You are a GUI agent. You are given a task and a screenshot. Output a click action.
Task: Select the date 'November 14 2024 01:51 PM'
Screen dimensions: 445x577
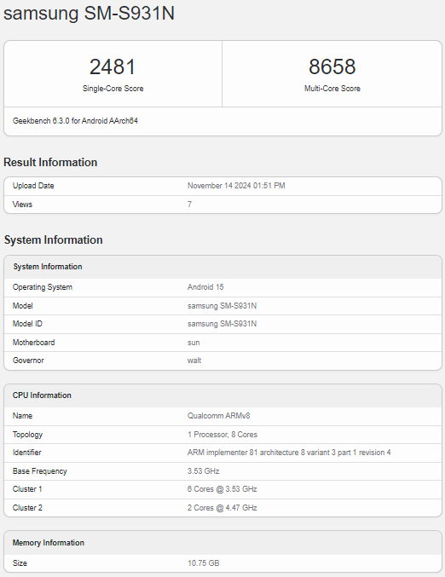click(236, 186)
